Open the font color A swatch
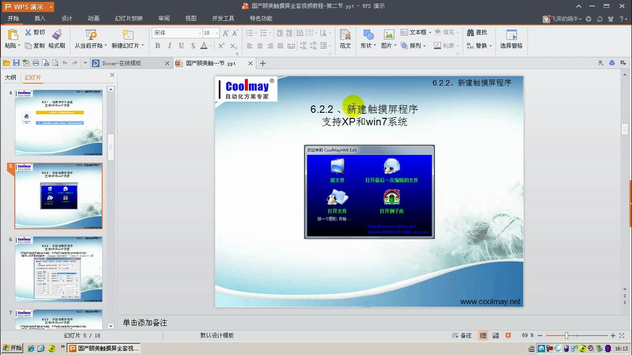The width and height of the screenshot is (632, 355). [x=204, y=45]
